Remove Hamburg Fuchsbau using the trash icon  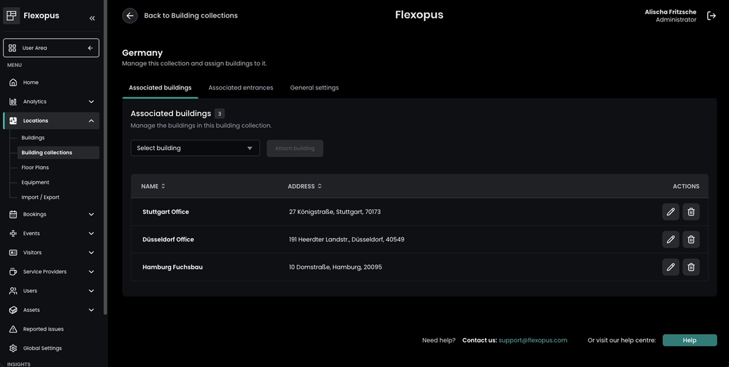click(691, 267)
